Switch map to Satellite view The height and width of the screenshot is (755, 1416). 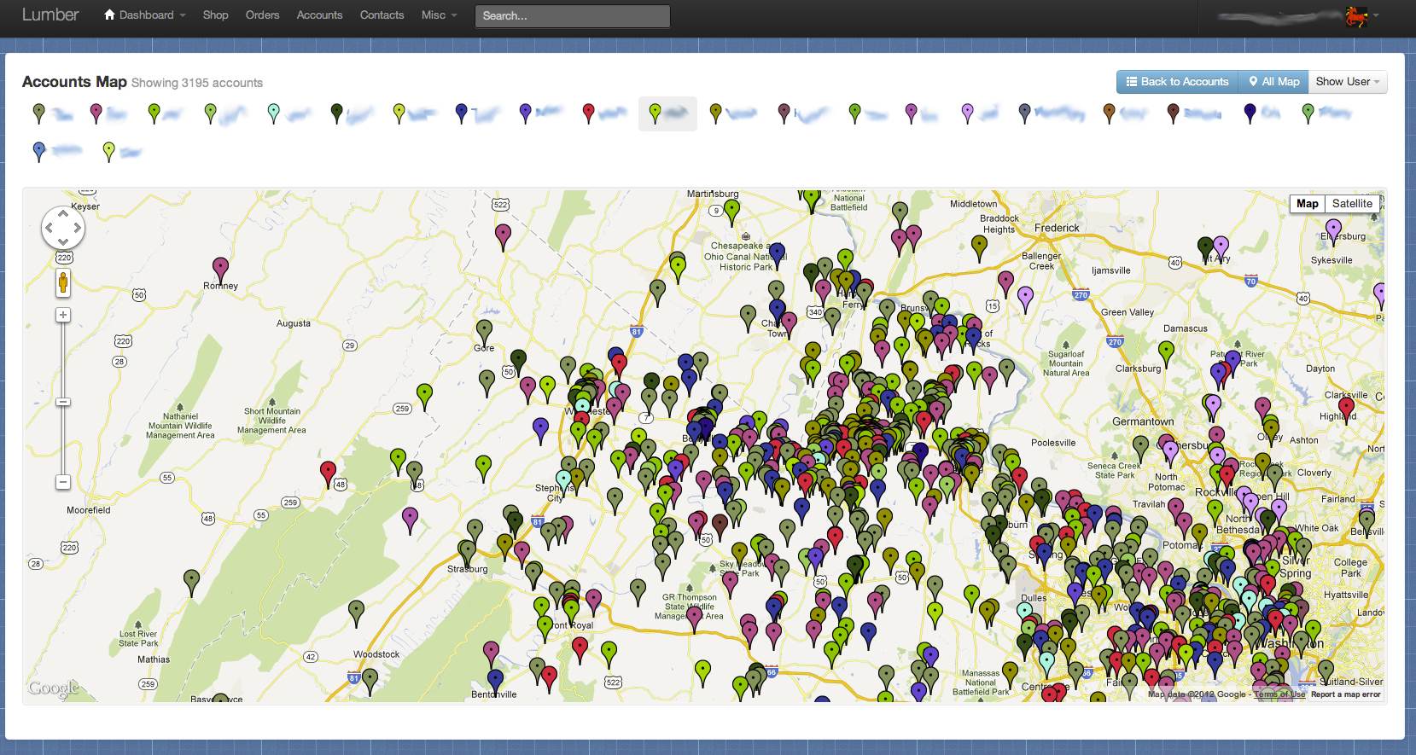(1352, 203)
